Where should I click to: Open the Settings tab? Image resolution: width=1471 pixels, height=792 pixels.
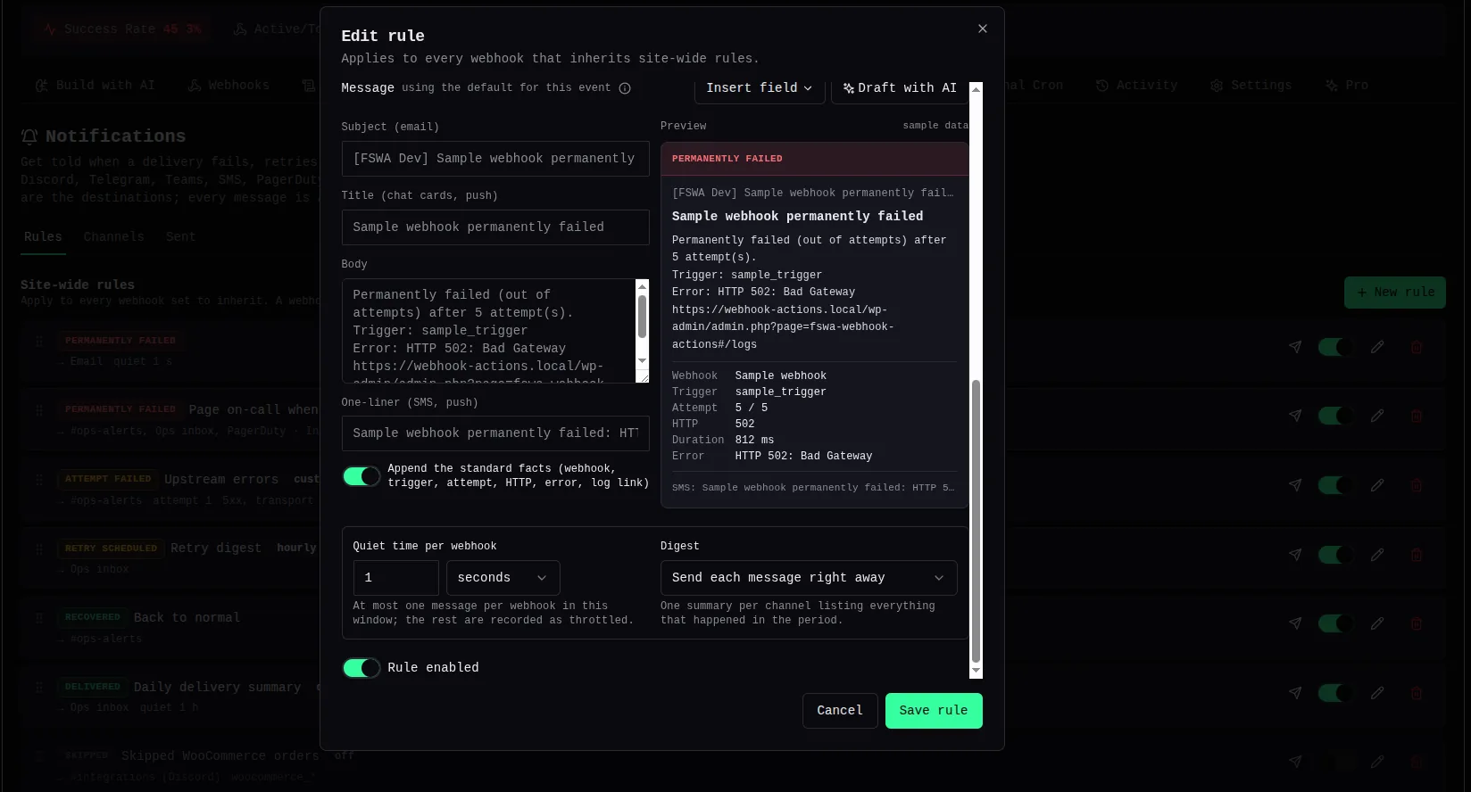pos(1251,86)
